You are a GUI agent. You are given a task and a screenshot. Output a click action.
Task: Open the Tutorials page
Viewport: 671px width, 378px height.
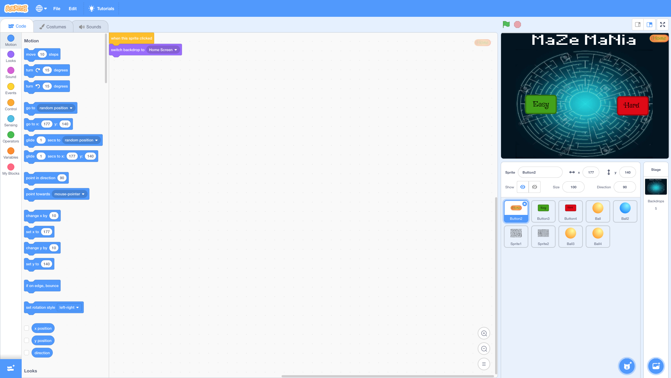(101, 8)
